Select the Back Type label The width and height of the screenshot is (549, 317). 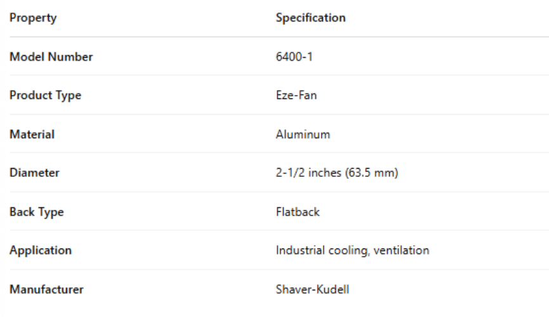click(x=36, y=212)
